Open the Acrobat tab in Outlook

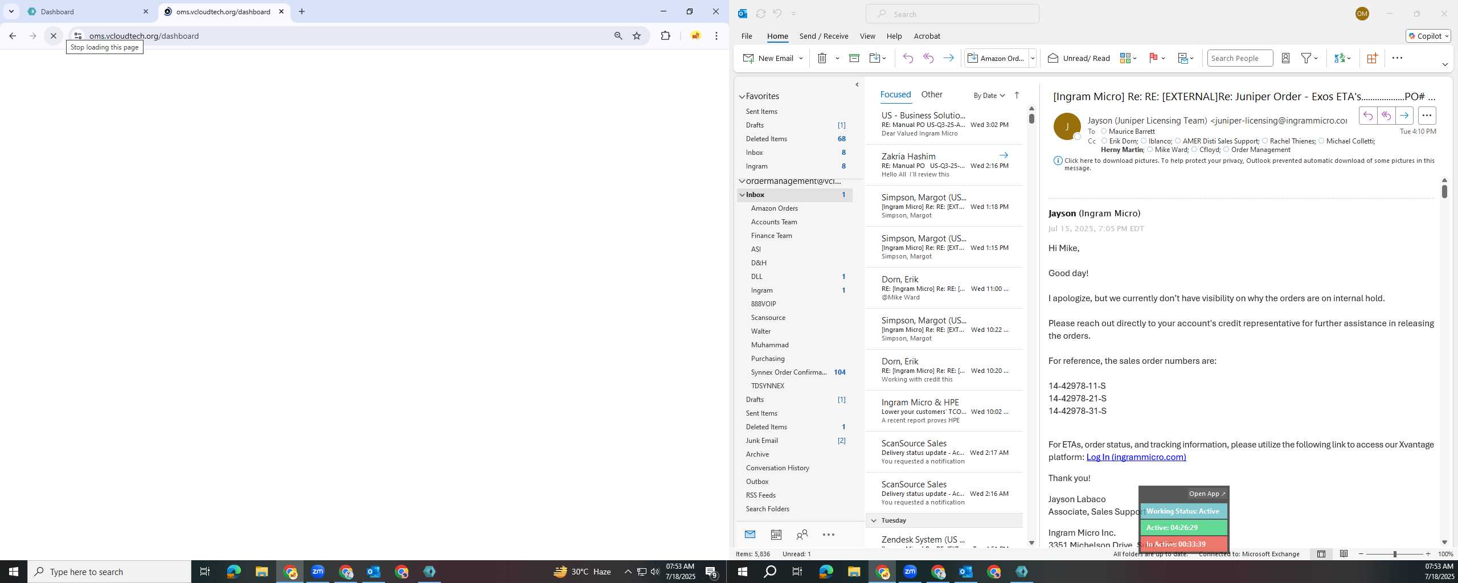click(927, 36)
